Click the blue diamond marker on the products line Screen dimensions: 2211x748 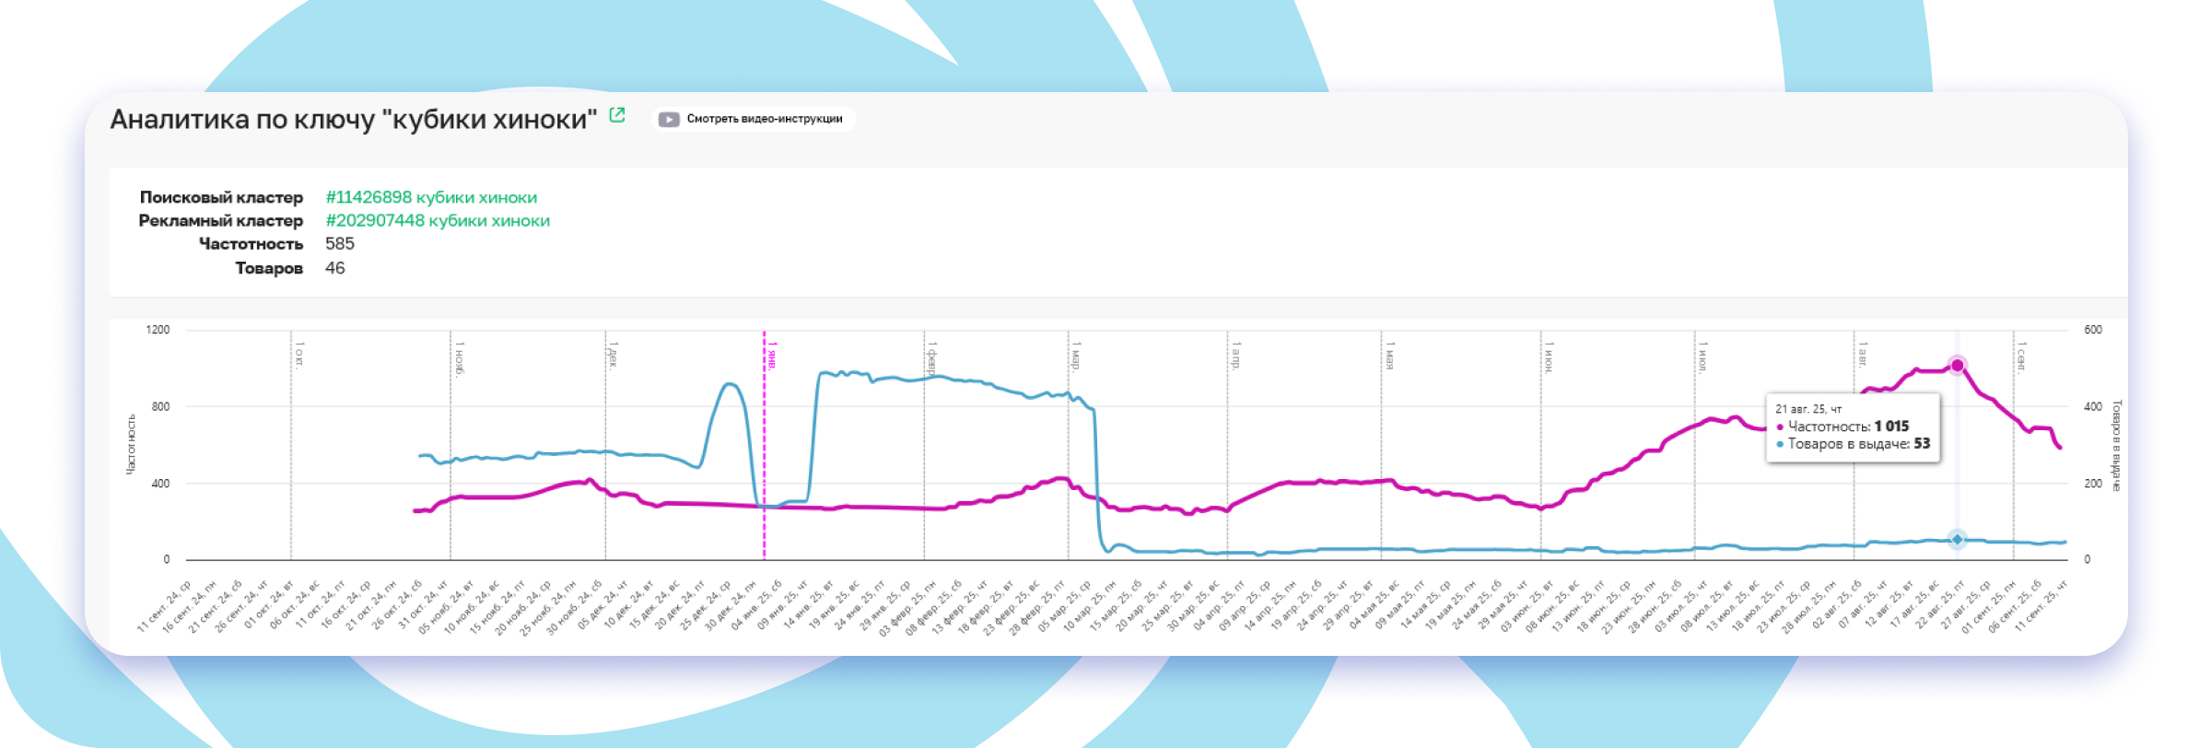[x=1957, y=540]
